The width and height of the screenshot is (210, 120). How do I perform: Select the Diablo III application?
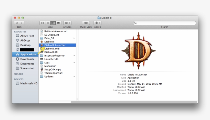(57, 42)
